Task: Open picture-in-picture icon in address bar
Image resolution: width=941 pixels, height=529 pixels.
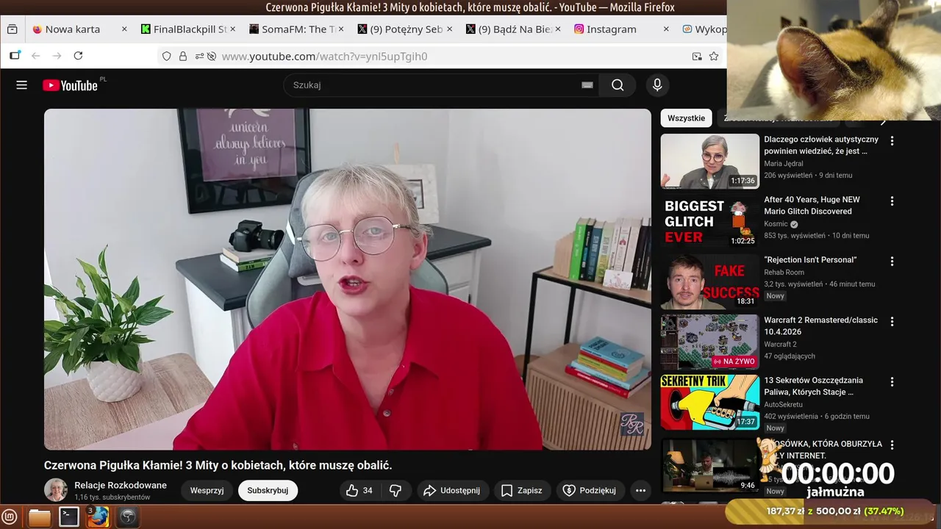Action: coord(697,56)
